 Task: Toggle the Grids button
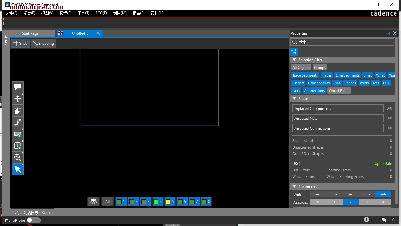20,44
